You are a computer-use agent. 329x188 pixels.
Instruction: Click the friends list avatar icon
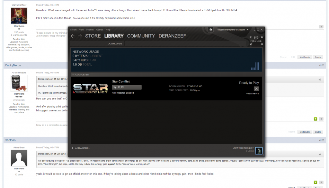(x=259, y=151)
